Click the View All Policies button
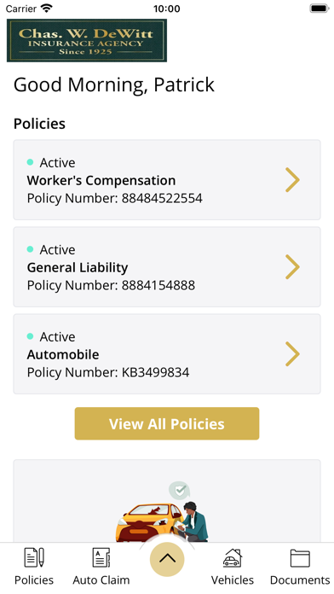This screenshot has height=594, width=334. [167, 423]
